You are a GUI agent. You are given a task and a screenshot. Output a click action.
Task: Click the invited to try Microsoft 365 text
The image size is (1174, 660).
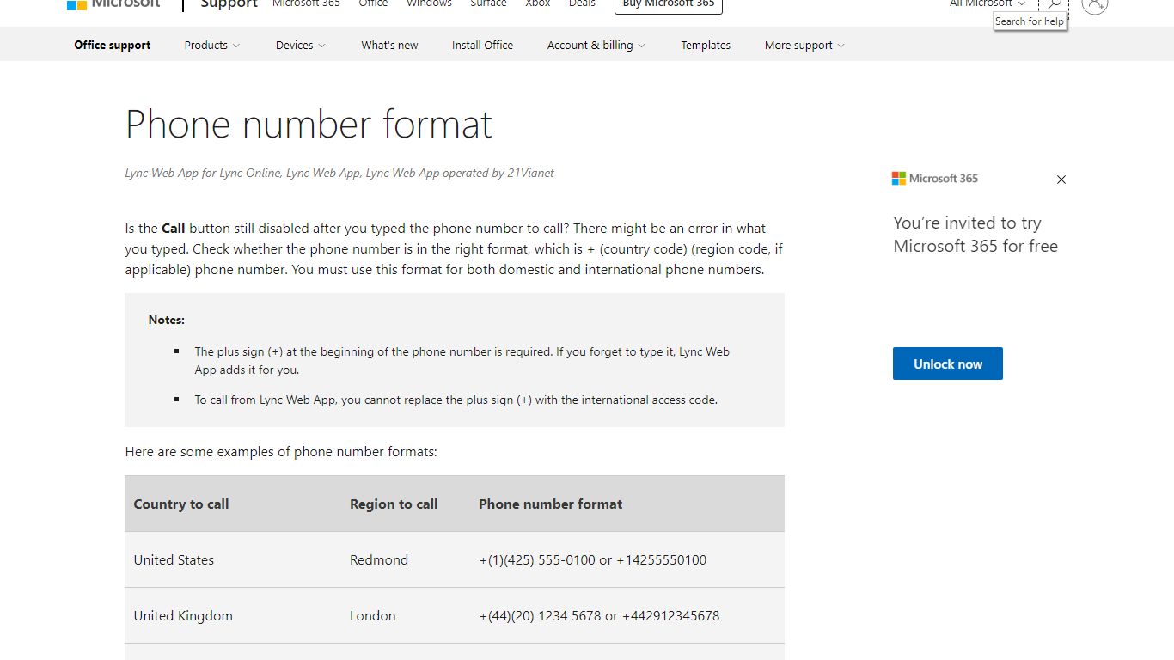coord(975,235)
